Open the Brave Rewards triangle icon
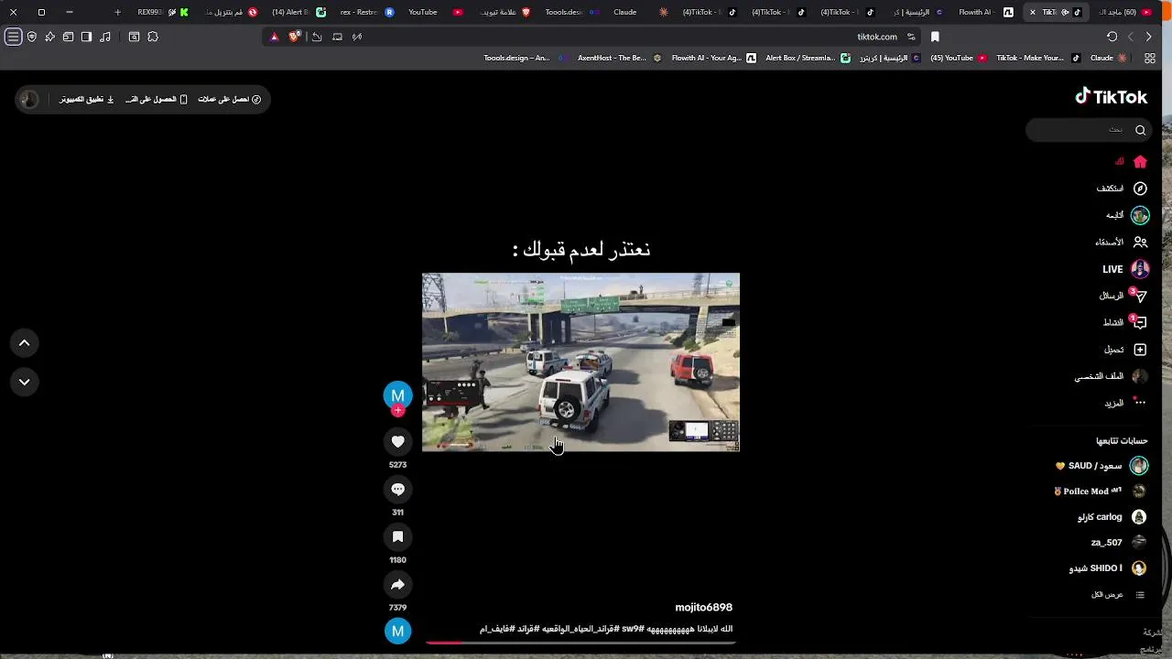 (x=274, y=37)
